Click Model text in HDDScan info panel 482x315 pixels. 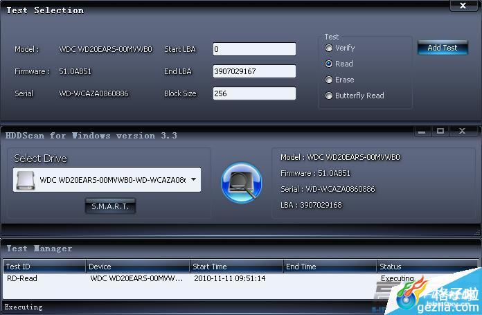pyautogui.click(x=340, y=157)
